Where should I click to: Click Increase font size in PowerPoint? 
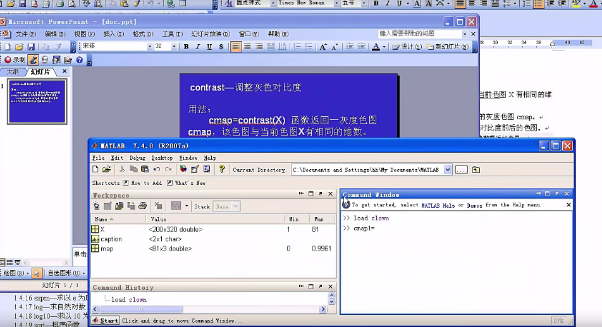click(x=323, y=47)
